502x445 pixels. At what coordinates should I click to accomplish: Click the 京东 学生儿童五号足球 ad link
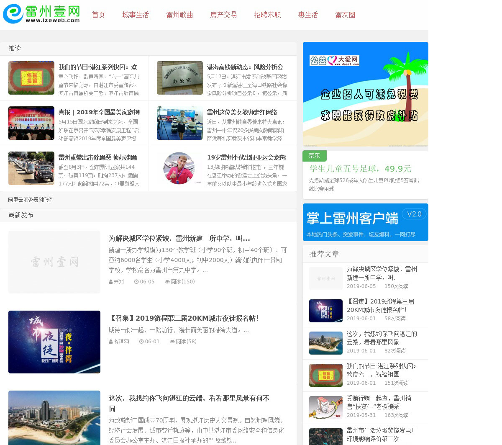tap(360, 169)
